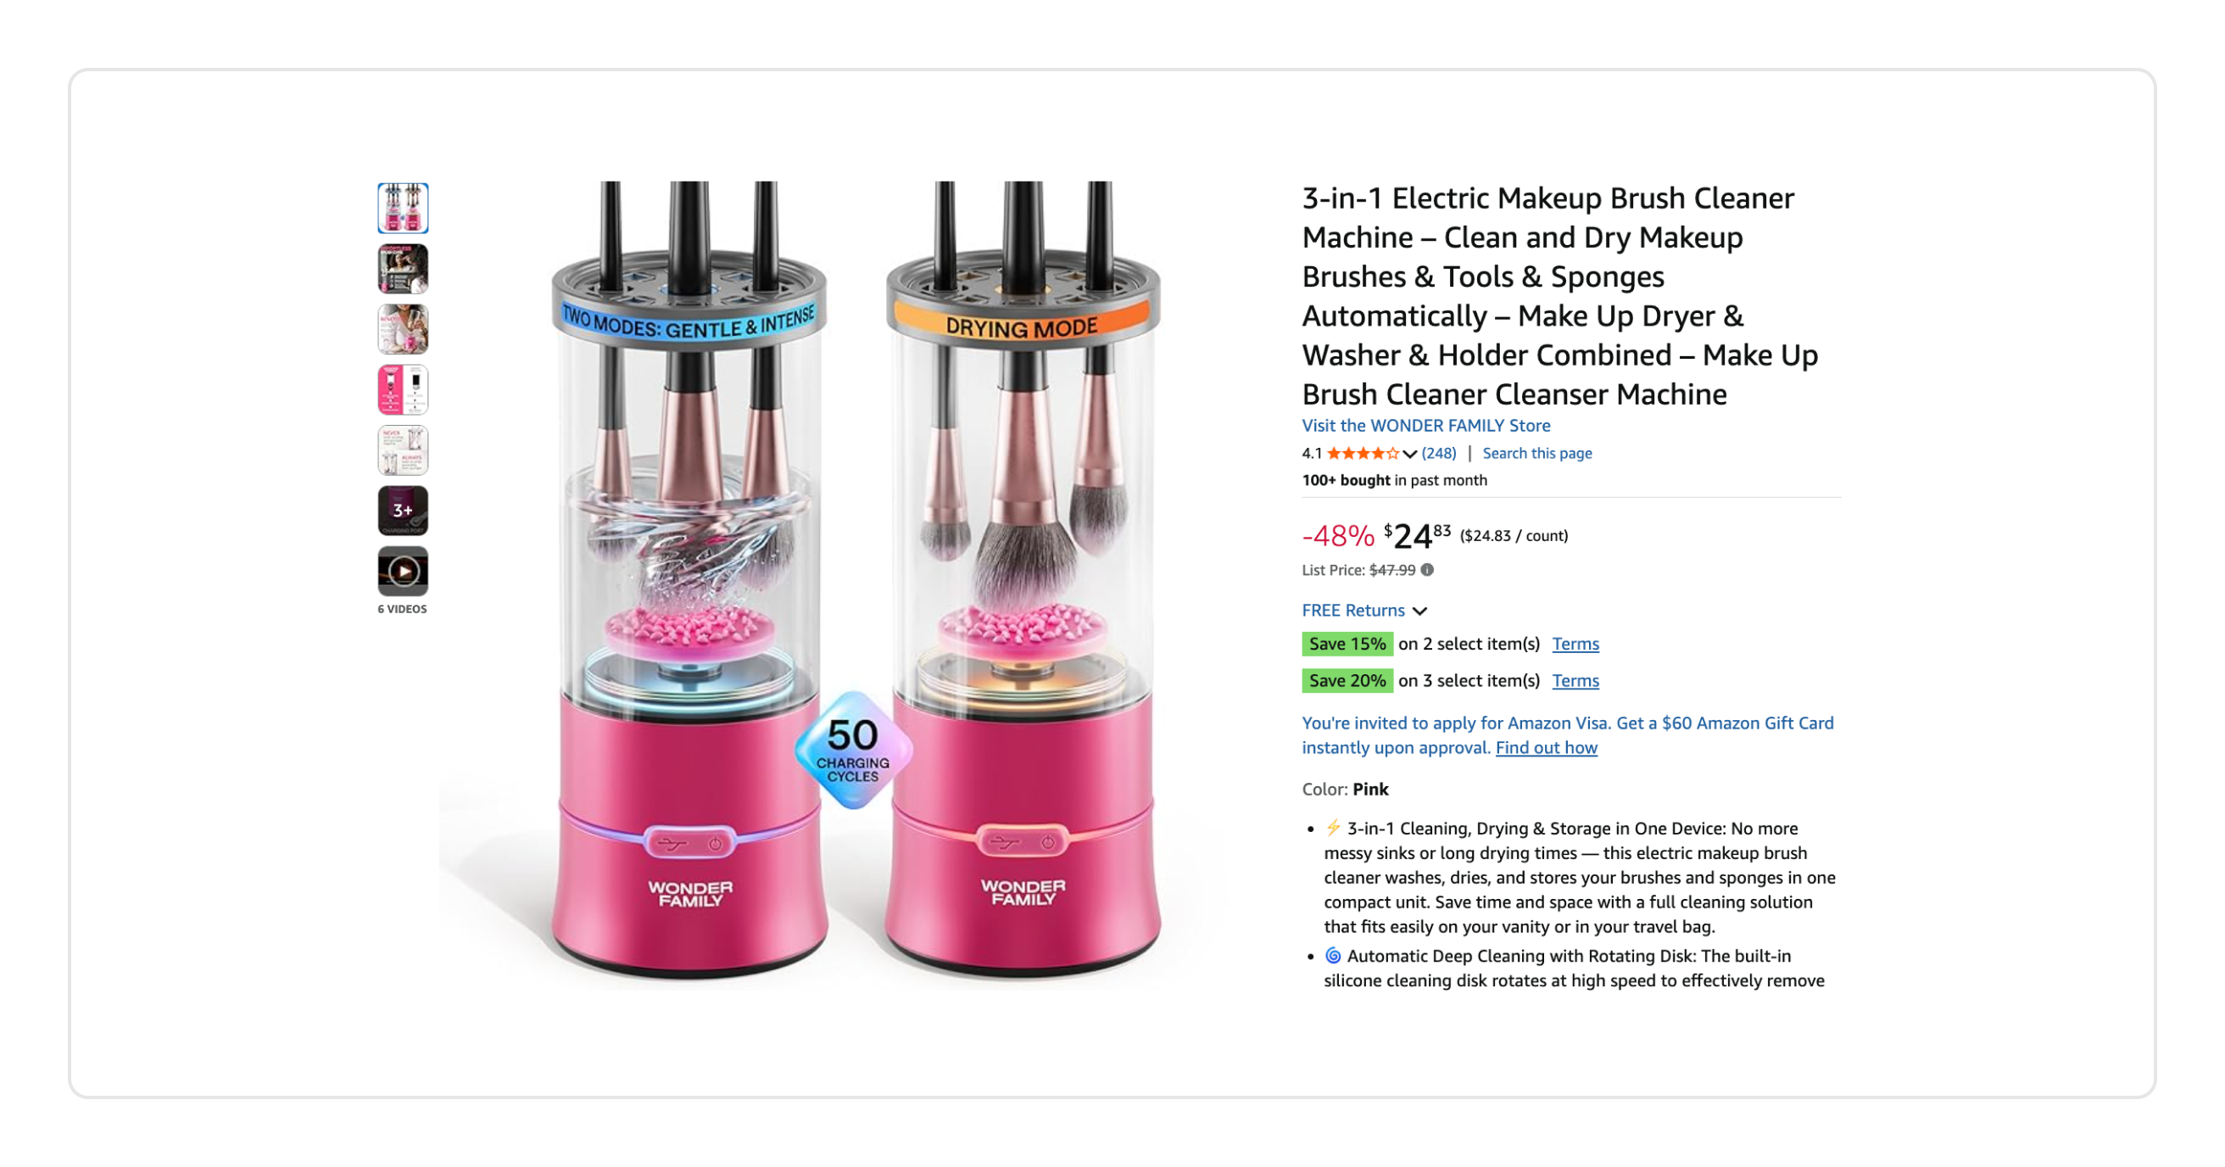Select the fifth Never/Always thumbnail
Viewport: 2225px width, 1167px height.
[403, 450]
